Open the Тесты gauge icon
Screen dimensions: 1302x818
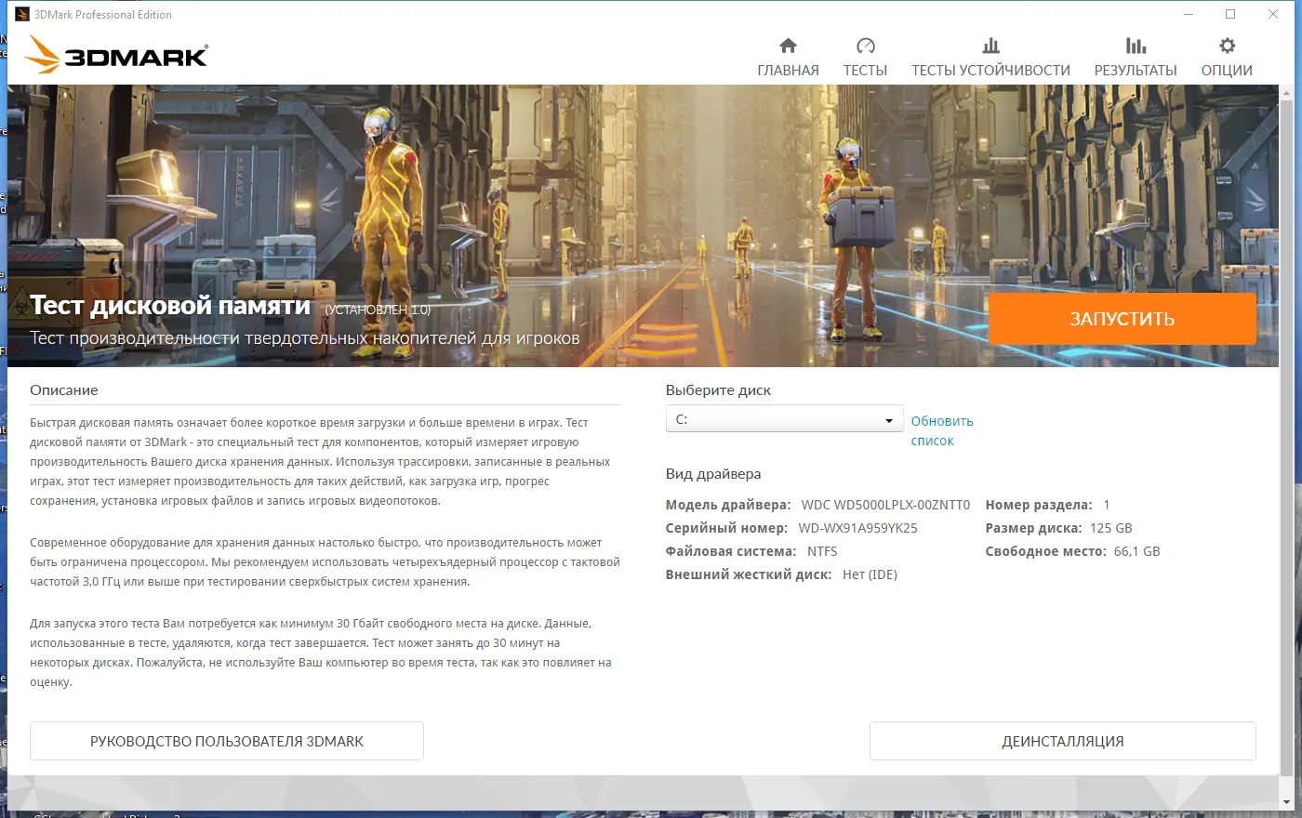point(865,46)
